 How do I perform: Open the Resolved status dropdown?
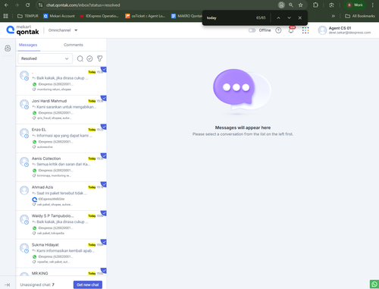(x=45, y=58)
